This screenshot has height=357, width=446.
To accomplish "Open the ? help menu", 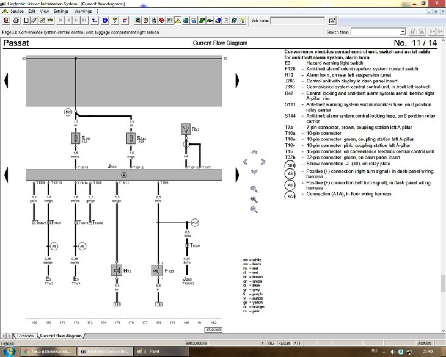I will (97, 11).
